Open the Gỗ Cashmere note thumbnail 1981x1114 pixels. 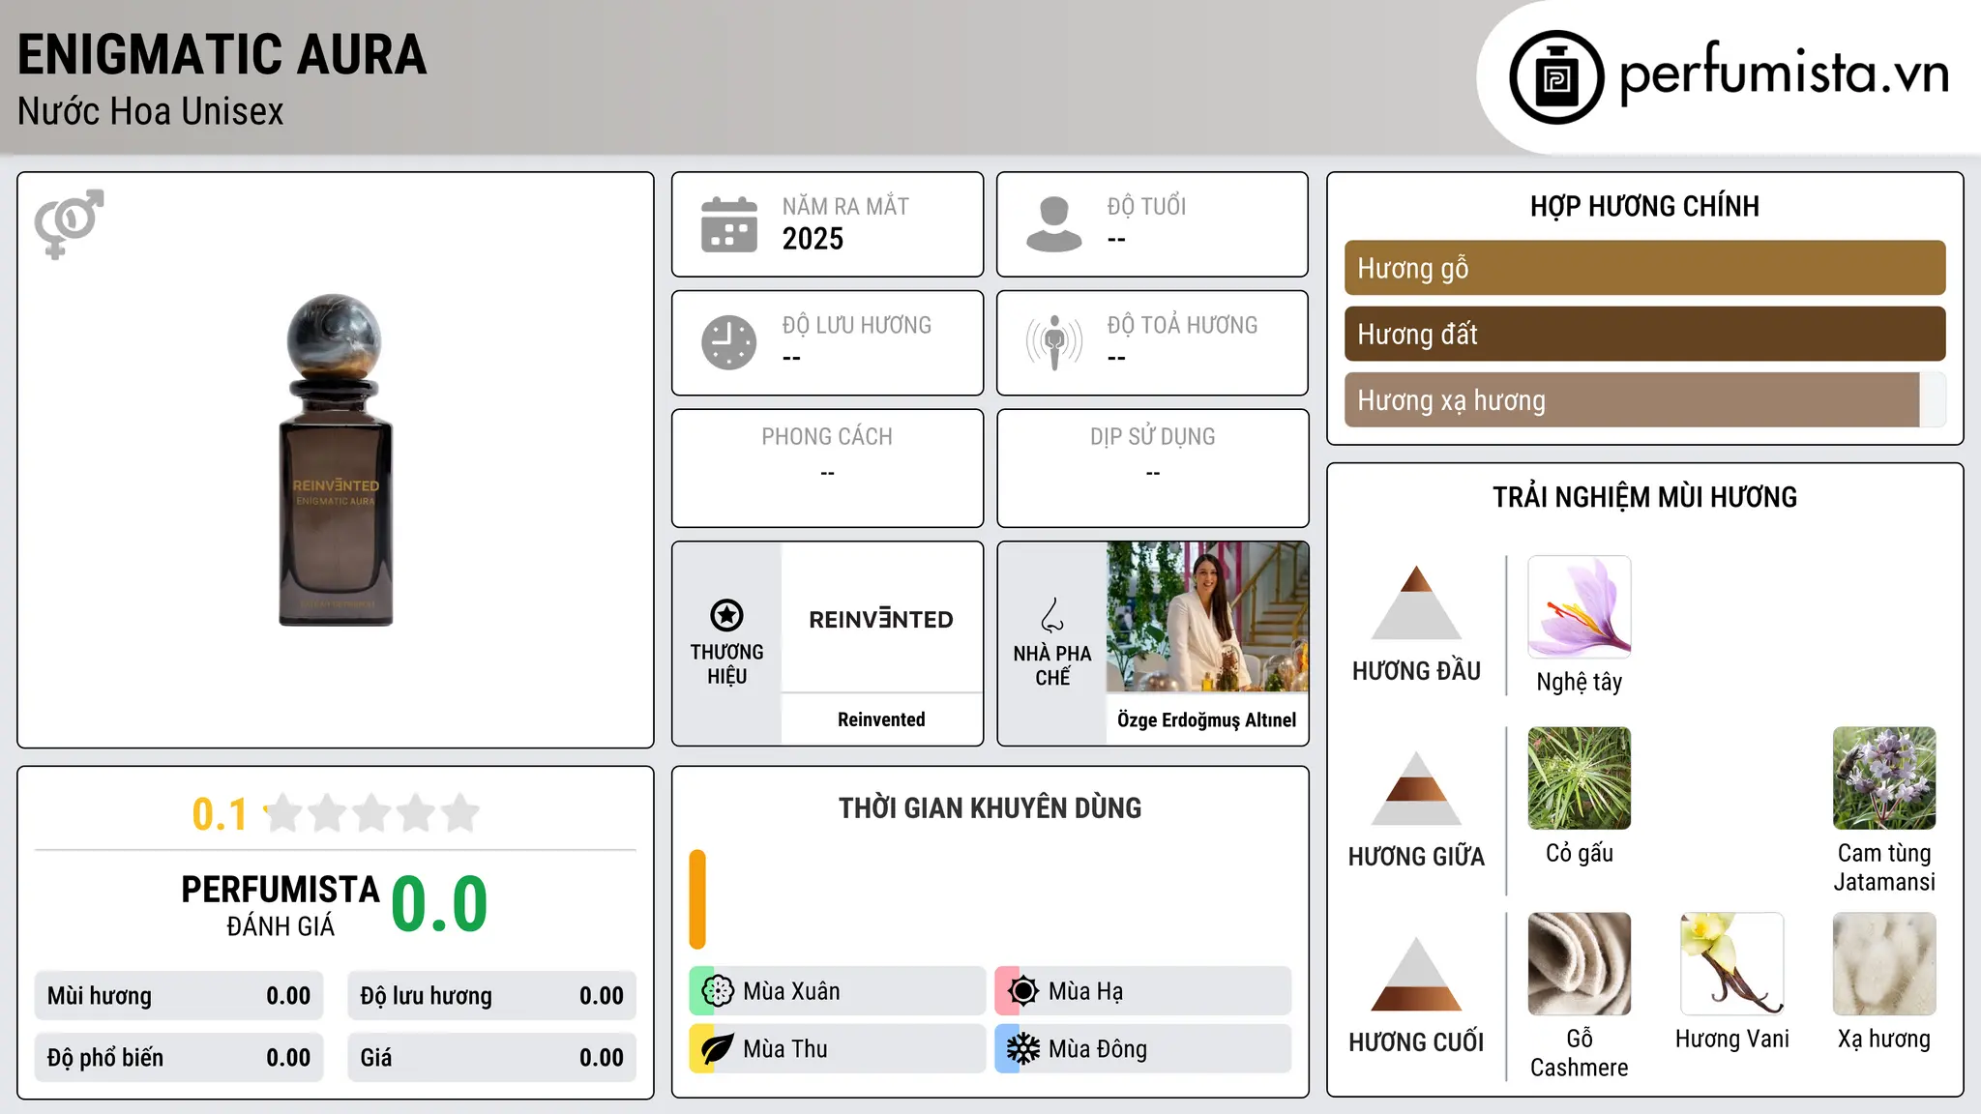click(x=1580, y=964)
